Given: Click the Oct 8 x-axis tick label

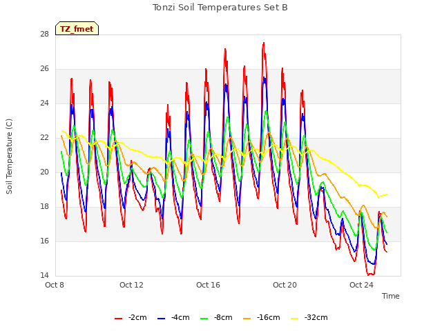Looking at the screenshot, I should pyautogui.click(x=55, y=285).
